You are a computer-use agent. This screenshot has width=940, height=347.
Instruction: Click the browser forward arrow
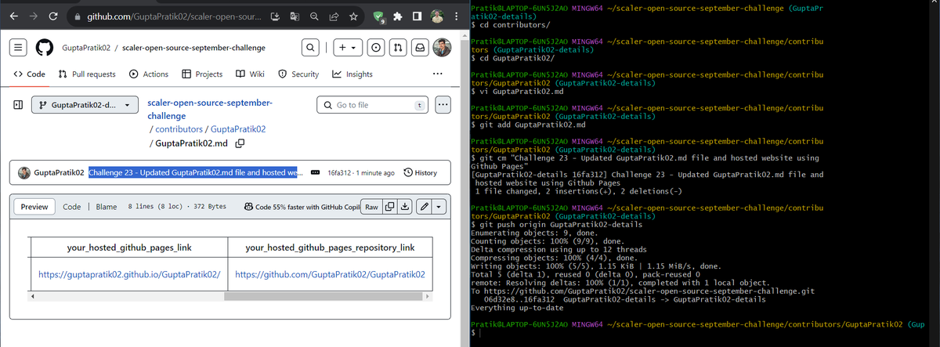tap(33, 16)
